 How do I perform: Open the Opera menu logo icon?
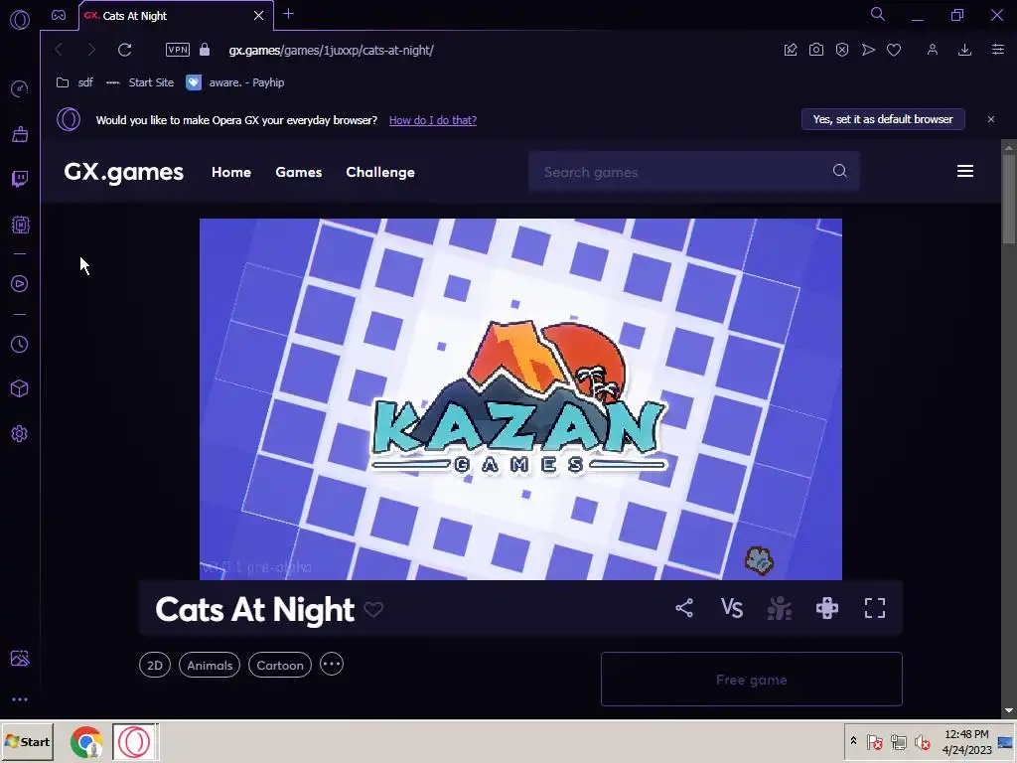point(20,20)
